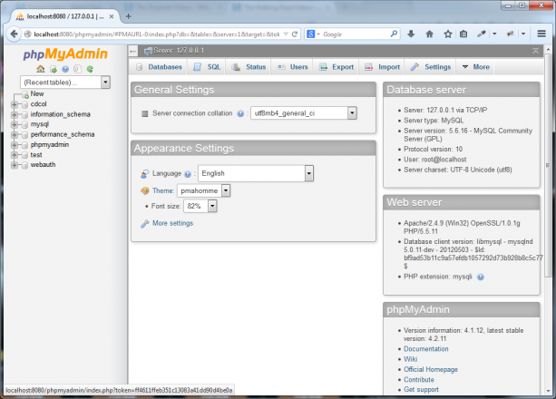Open the MySQL documentation page icon in sidebar
The image size is (556, 399).
(77, 69)
